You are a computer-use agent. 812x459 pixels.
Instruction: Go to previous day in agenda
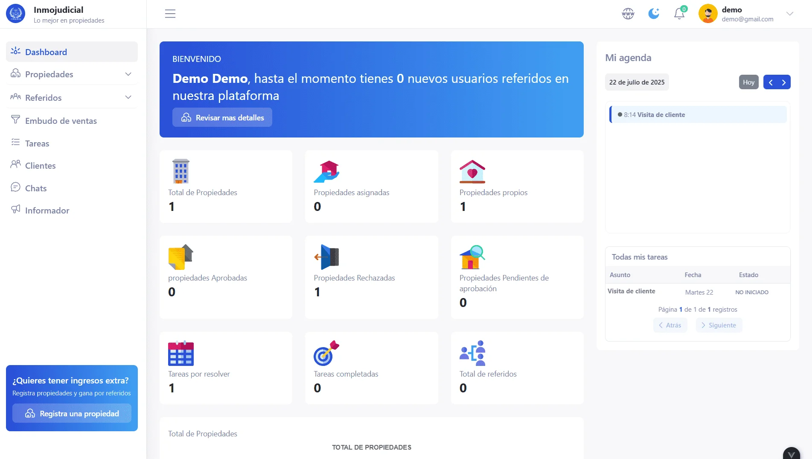click(771, 82)
